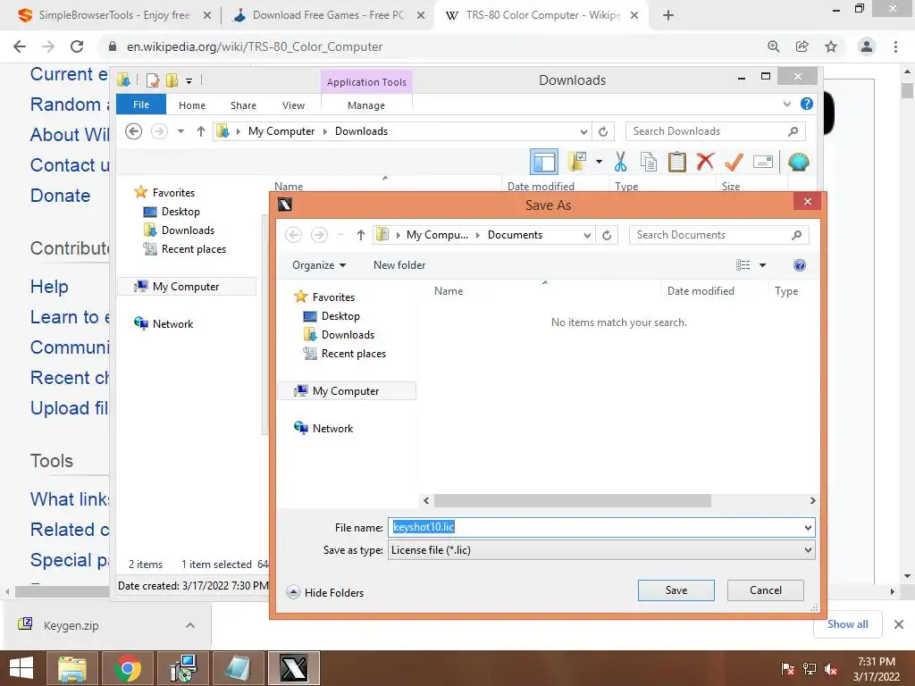Click Show all in Chrome downloads bar
Viewport: 915px width, 686px height.
(x=847, y=624)
